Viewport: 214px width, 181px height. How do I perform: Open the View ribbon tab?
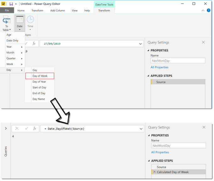tap(75, 10)
